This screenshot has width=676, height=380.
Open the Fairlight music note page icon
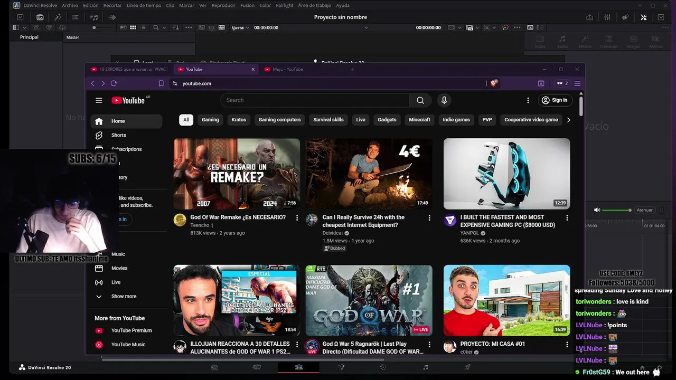425,367
